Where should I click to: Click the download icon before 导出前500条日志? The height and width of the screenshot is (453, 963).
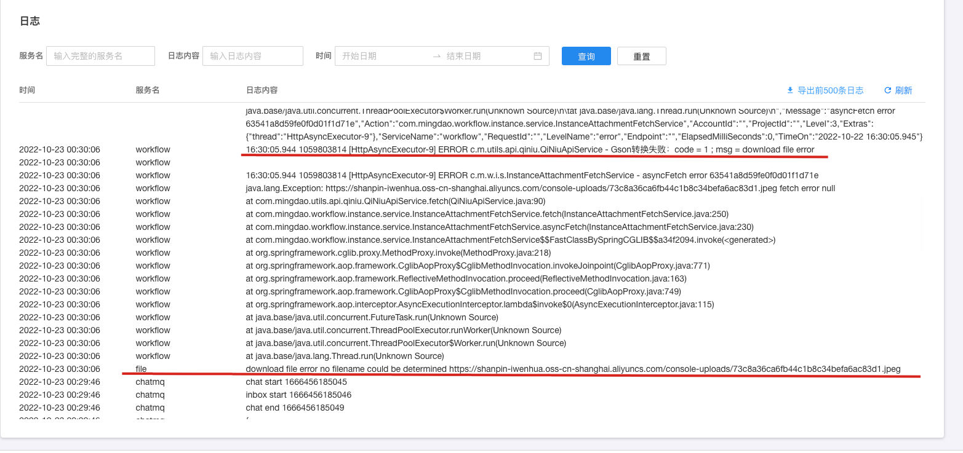tap(789, 90)
